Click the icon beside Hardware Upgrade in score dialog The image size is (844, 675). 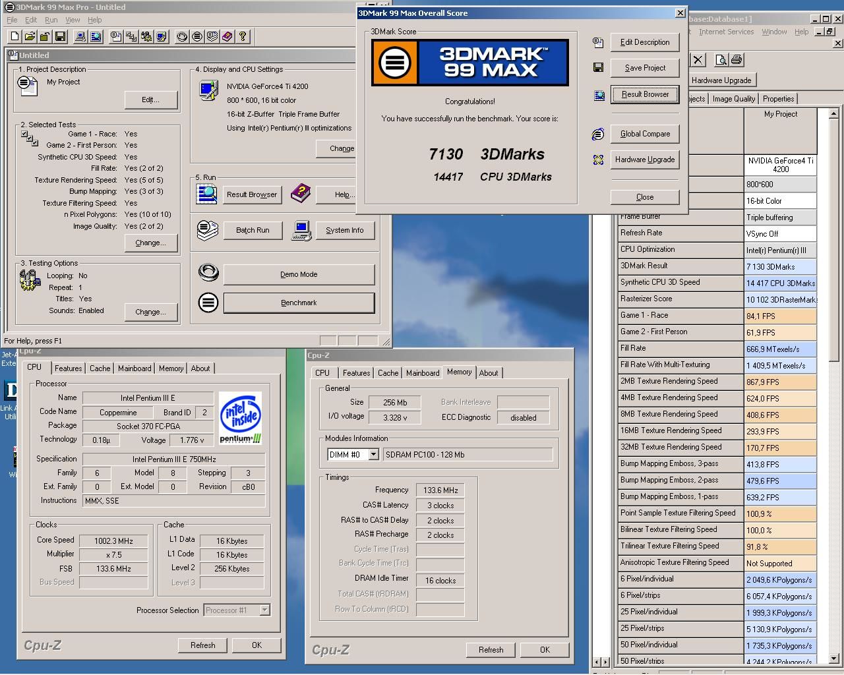coord(598,160)
